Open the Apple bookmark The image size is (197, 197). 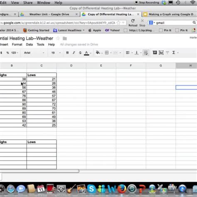95,30
